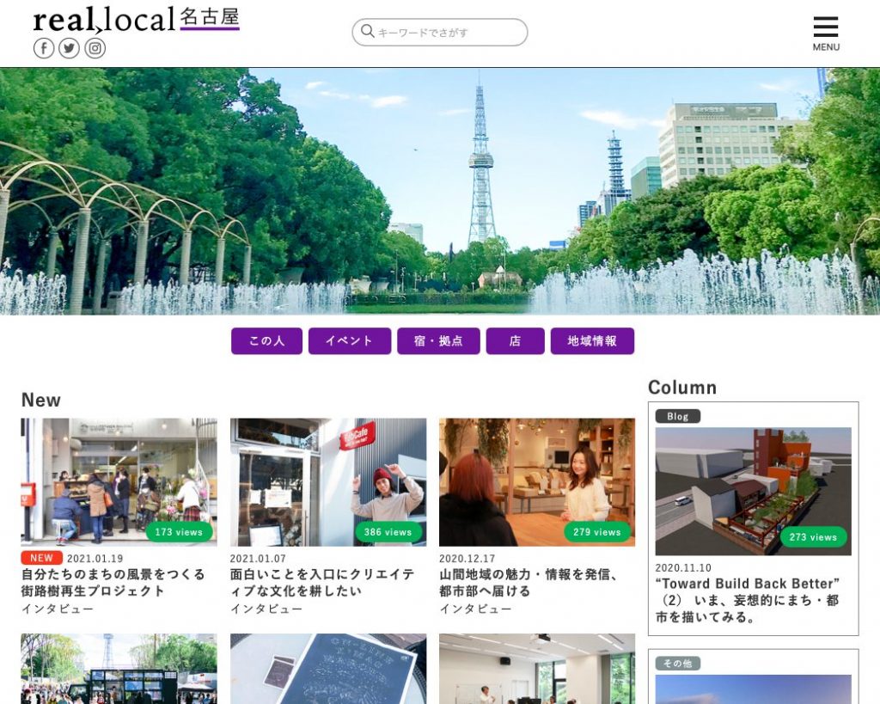Click the search magnifier icon
880x704 pixels.
(x=368, y=32)
